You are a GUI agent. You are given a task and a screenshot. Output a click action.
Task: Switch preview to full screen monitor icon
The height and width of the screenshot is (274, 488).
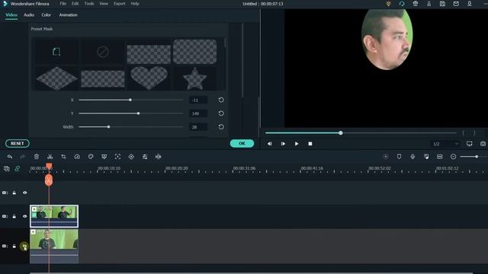coord(470,144)
